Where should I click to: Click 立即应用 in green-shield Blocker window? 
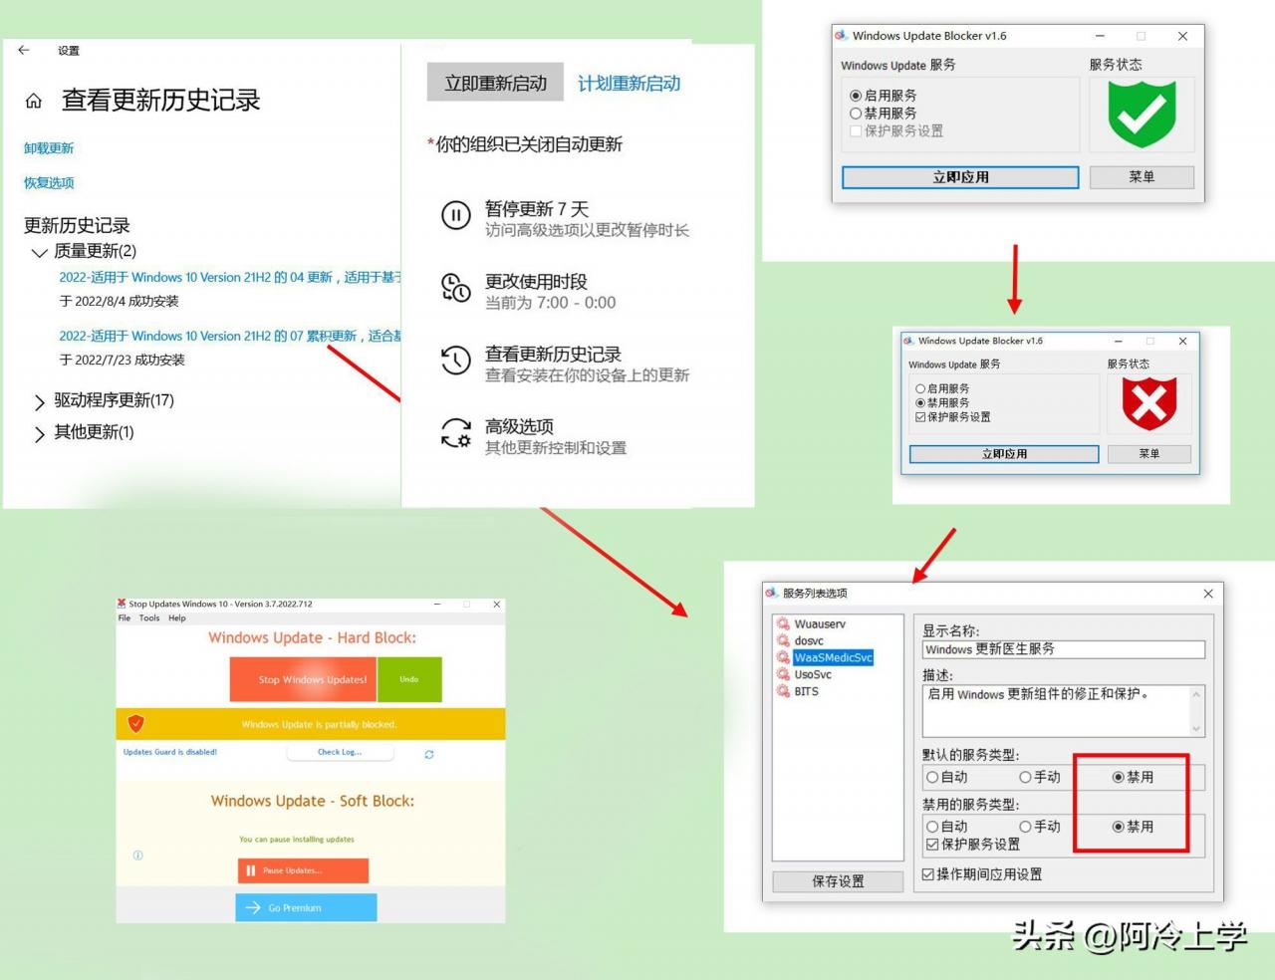point(960,177)
